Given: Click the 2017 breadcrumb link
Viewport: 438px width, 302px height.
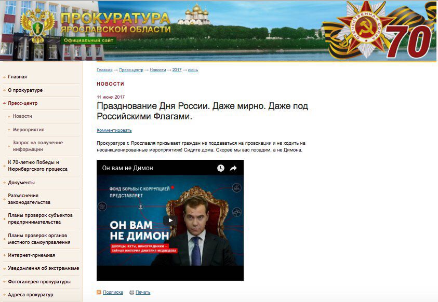Looking at the screenshot, I should point(177,70).
